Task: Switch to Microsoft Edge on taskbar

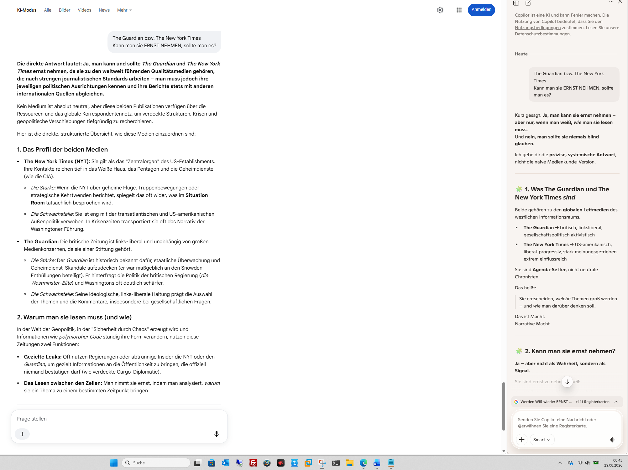Action: pos(364,463)
